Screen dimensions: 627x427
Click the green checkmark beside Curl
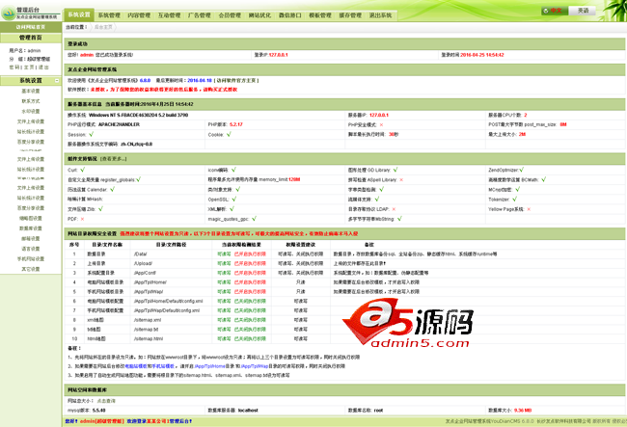tap(82, 170)
